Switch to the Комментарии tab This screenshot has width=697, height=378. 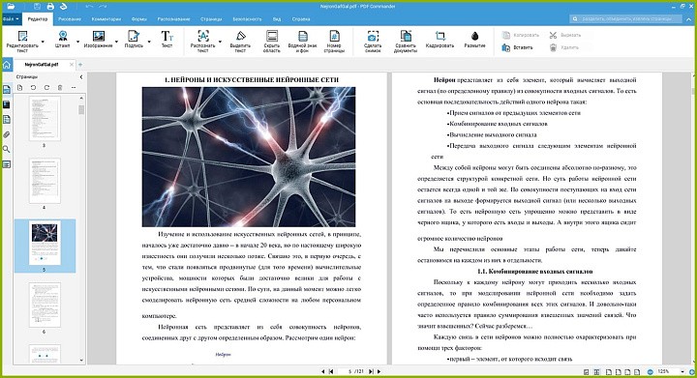point(106,19)
